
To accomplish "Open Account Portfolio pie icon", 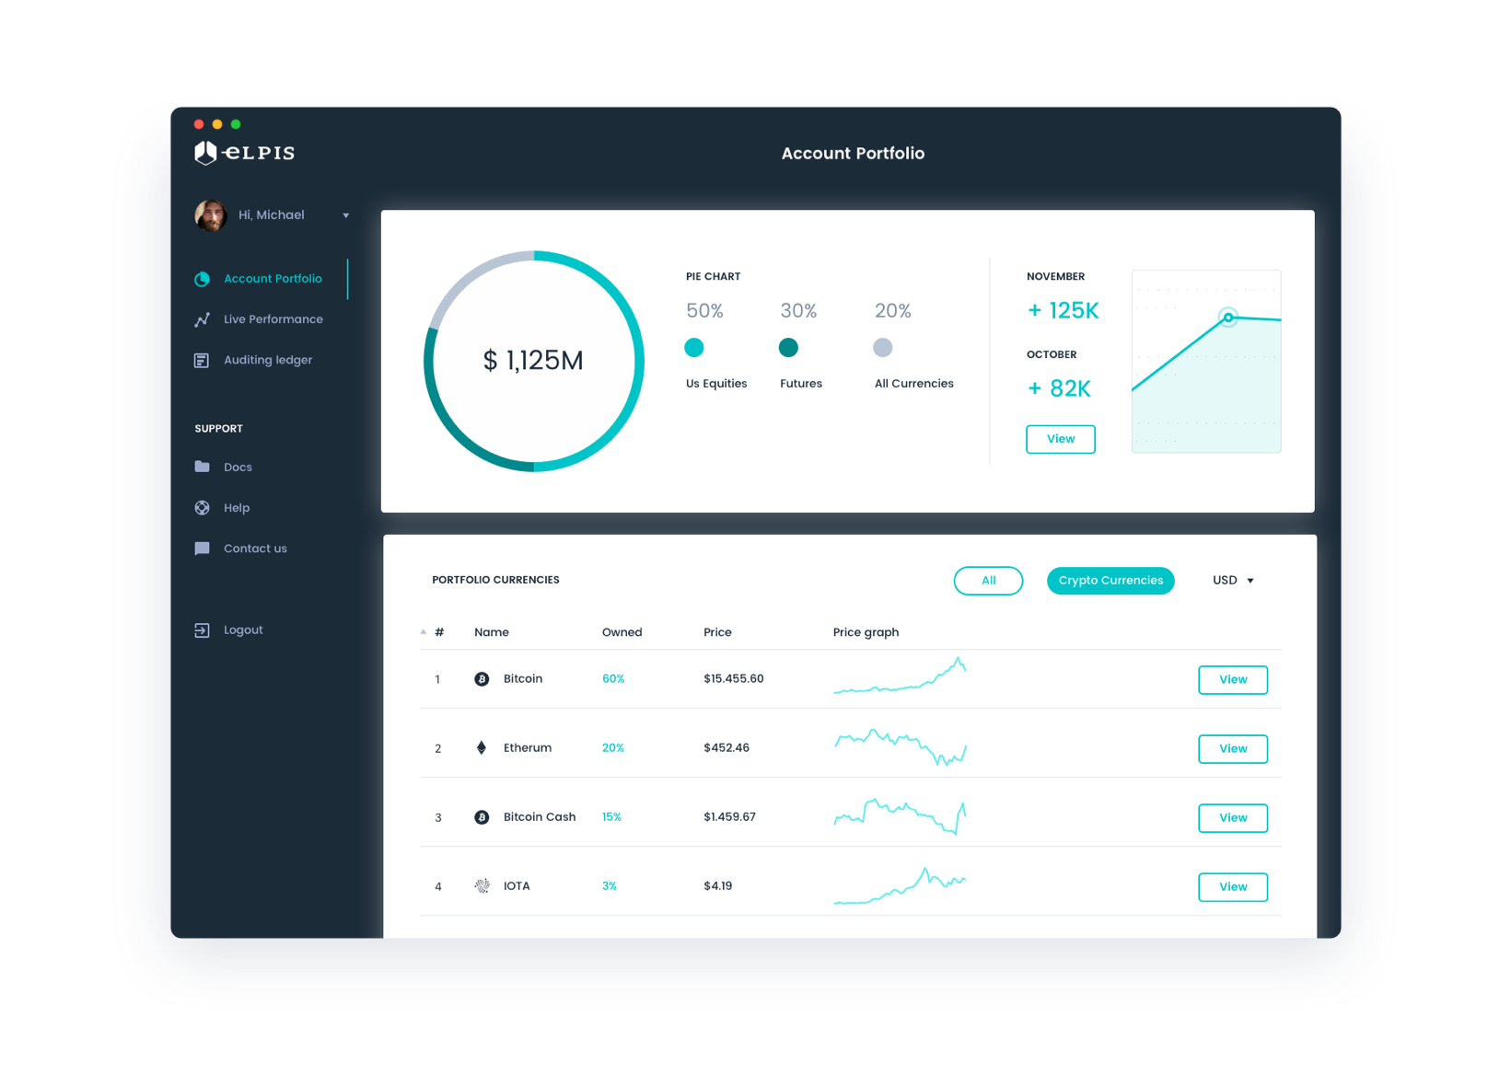I will [x=202, y=279].
